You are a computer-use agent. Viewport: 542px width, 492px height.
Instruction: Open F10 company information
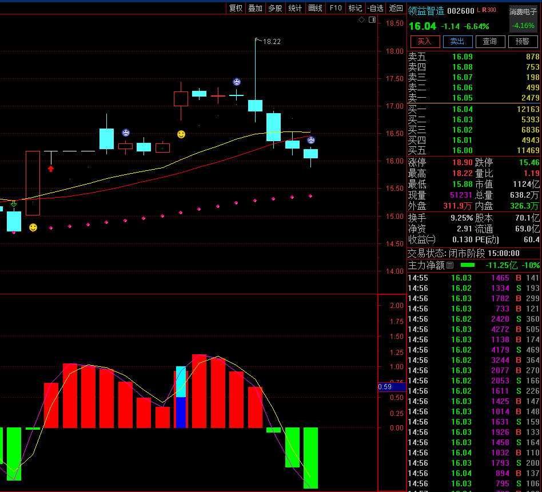(336, 9)
